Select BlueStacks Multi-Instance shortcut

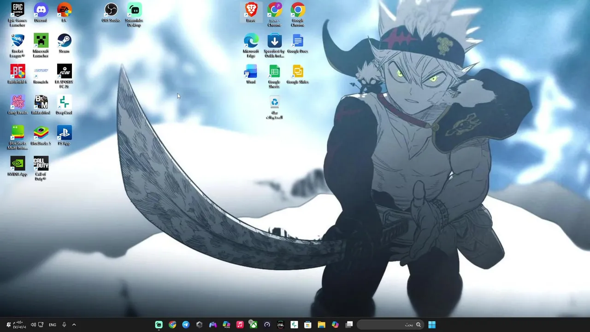tap(18, 137)
